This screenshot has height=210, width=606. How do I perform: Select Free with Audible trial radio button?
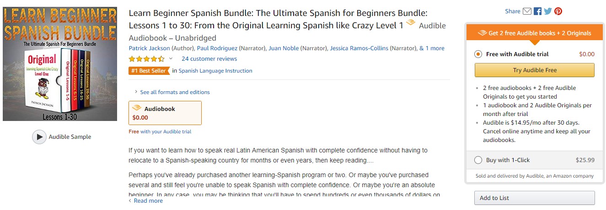click(x=478, y=54)
